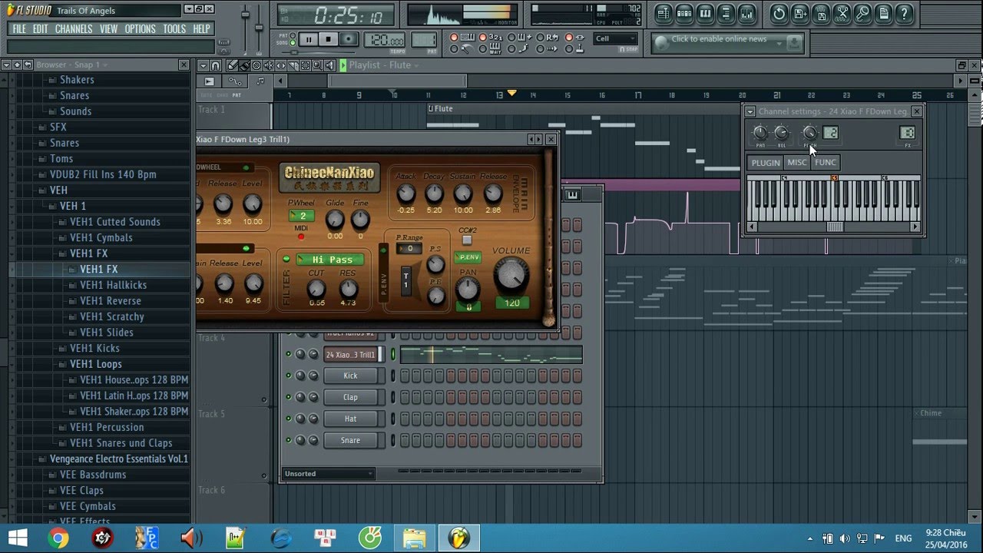The width and height of the screenshot is (983, 553).
Task: Click the Playback speaker tool in Playlist
Action: coord(330,65)
